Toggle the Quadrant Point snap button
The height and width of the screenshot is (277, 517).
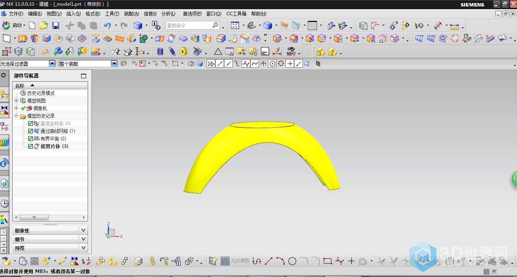point(281,64)
